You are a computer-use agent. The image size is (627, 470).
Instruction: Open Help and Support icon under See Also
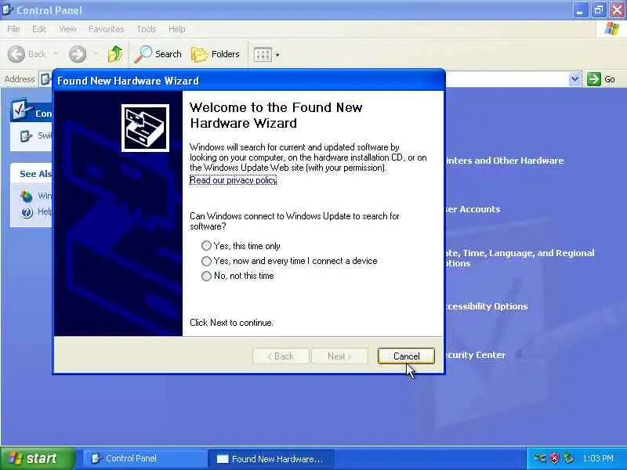27,212
